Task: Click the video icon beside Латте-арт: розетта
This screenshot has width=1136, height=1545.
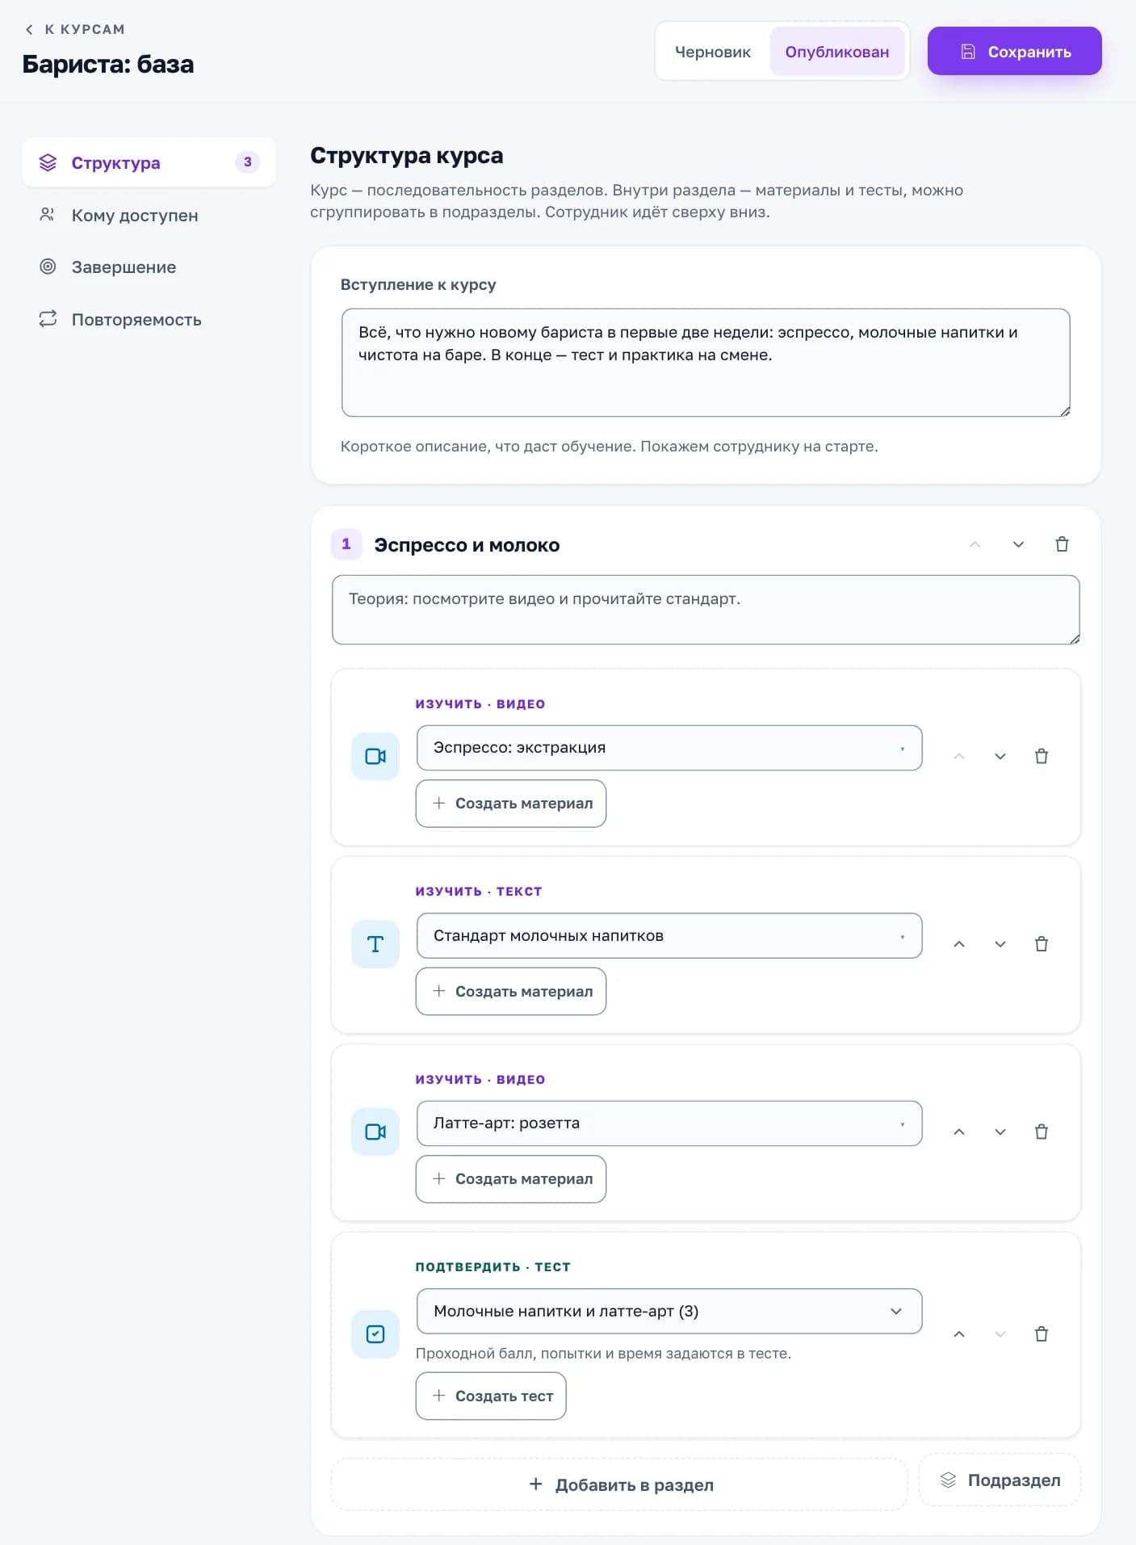Action: [375, 1131]
